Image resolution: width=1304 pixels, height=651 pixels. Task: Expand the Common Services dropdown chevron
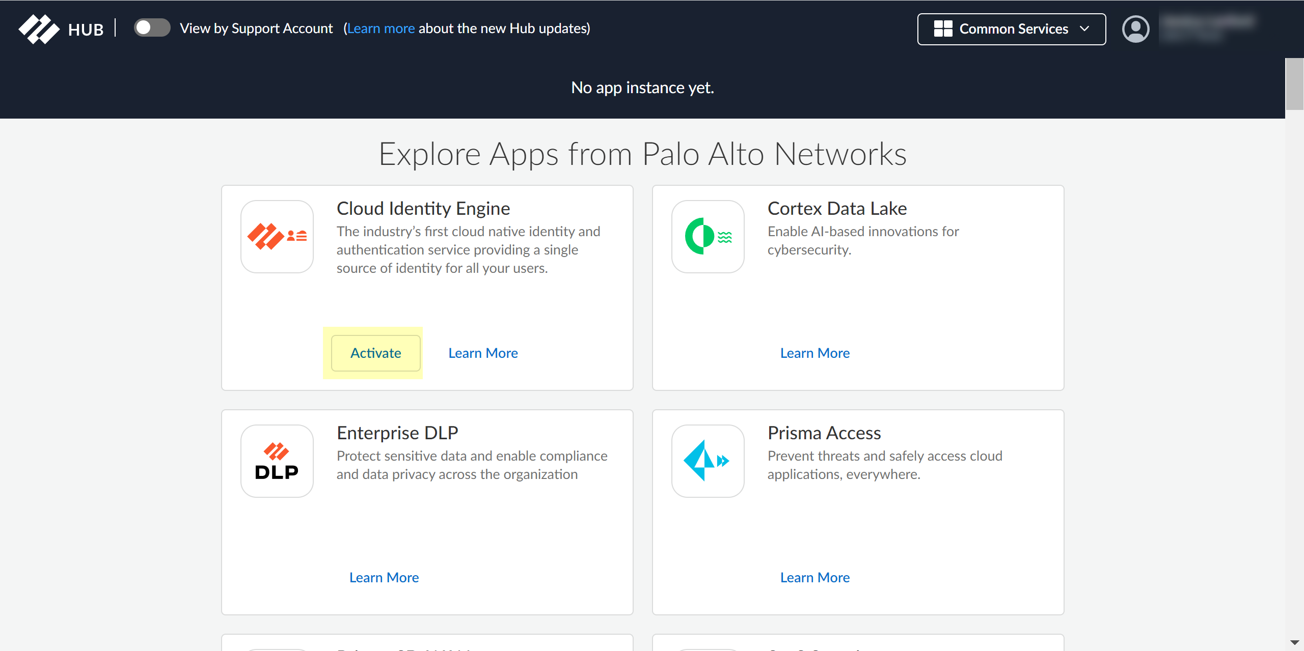1085,29
